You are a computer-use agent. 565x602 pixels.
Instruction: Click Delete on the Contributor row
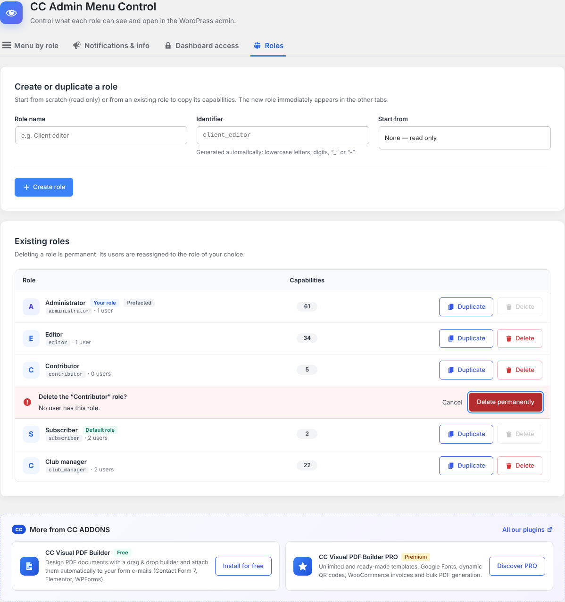pyautogui.click(x=519, y=370)
